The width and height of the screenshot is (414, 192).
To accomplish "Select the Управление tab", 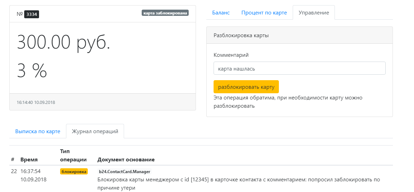I will [x=313, y=13].
